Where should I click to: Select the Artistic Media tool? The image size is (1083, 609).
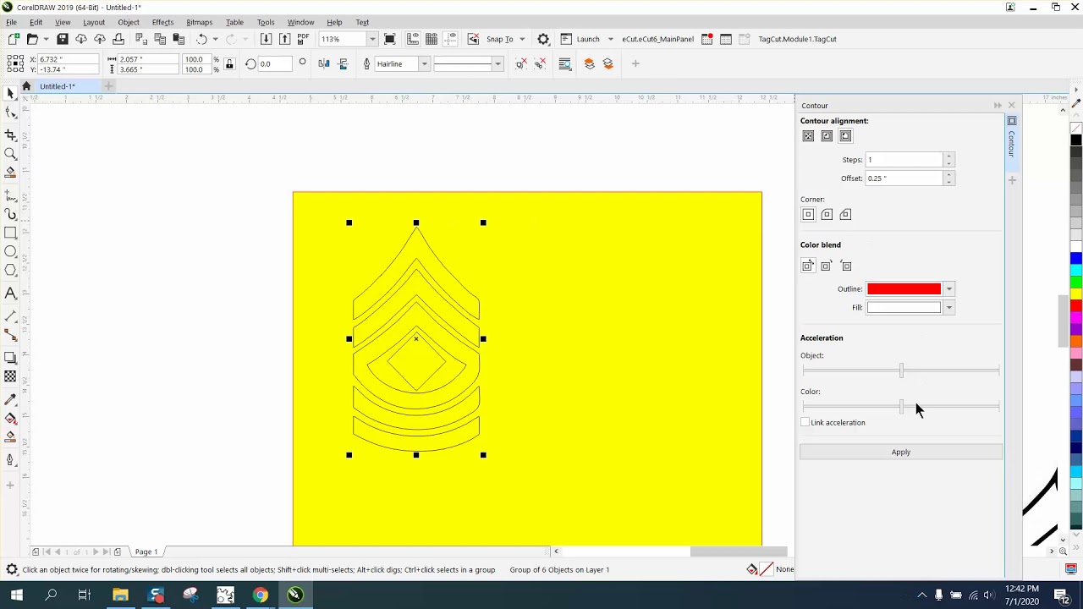(x=10, y=214)
